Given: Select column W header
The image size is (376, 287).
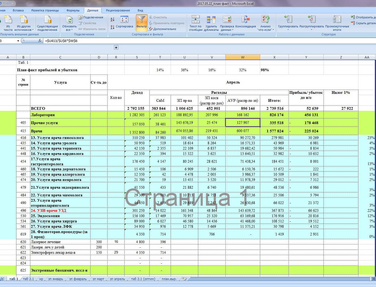Looking at the screenshot, I should coord(243,57).
